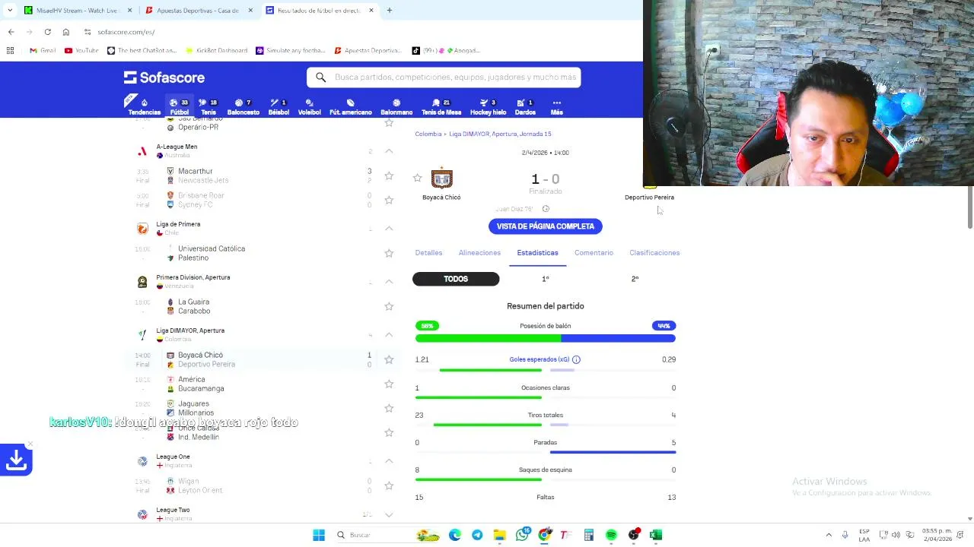The image size is (974, 547).
Task: Favorite the Jaguares vs Millonarios match
Action: (389, 408)
